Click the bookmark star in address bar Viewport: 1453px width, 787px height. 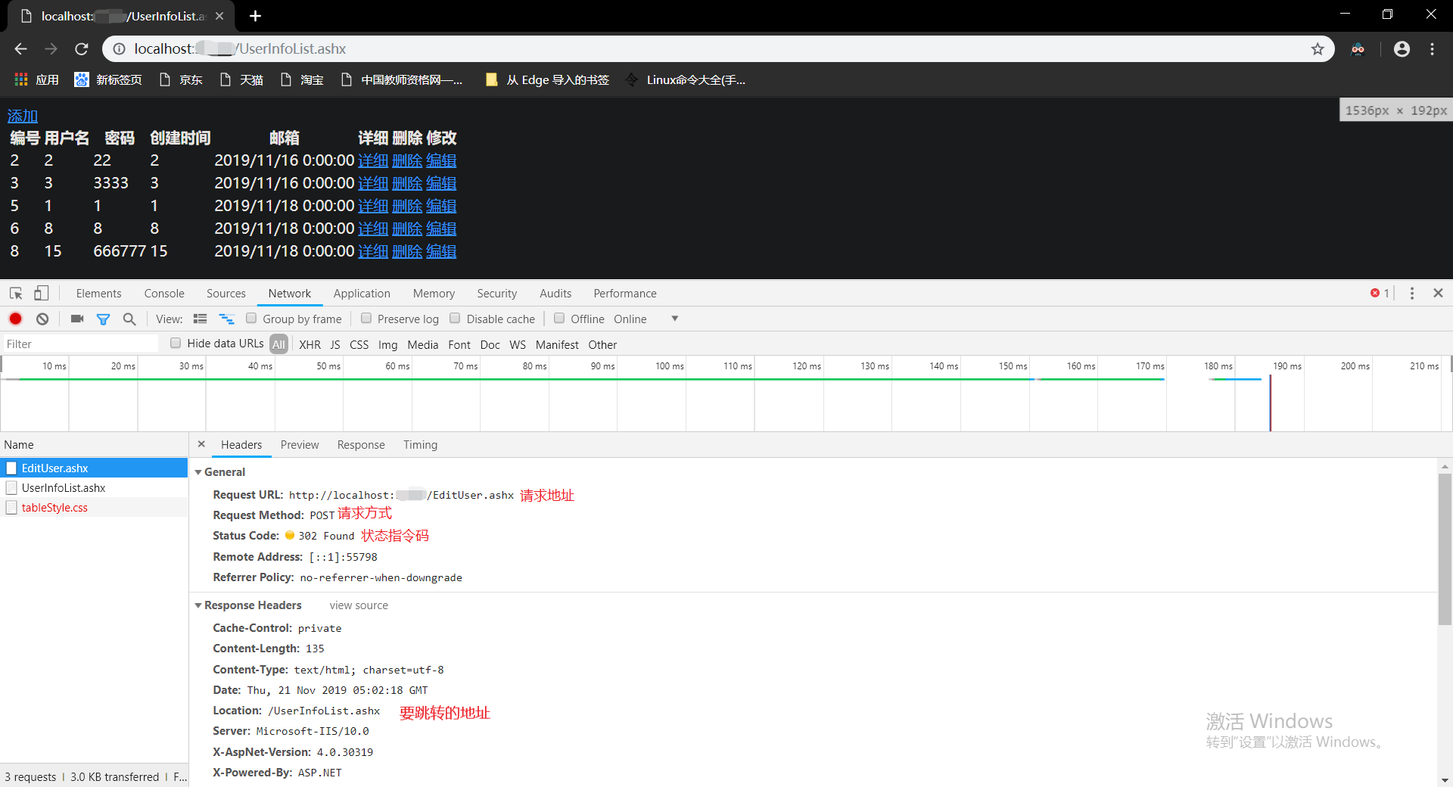click(1318, 48)
